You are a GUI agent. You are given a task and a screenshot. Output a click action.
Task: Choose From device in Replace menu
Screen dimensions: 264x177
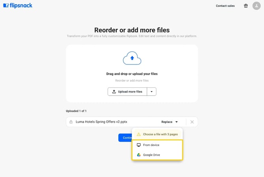tap(157, 145)
